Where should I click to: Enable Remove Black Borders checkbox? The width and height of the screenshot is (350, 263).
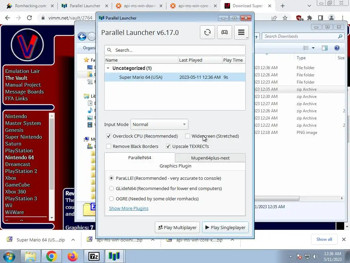point(109,146)
